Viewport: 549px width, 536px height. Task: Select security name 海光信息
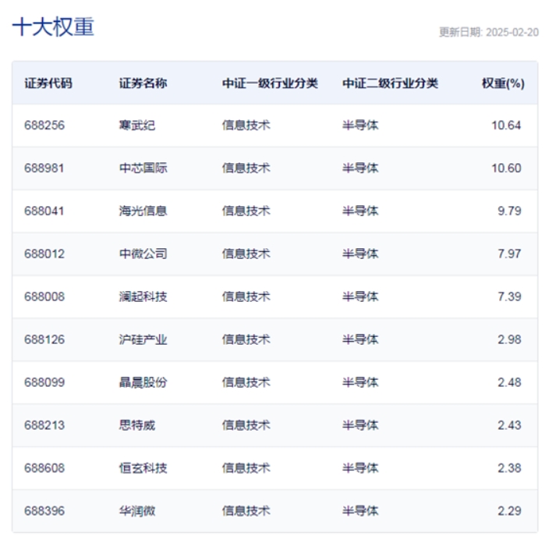tap(143, 211)
